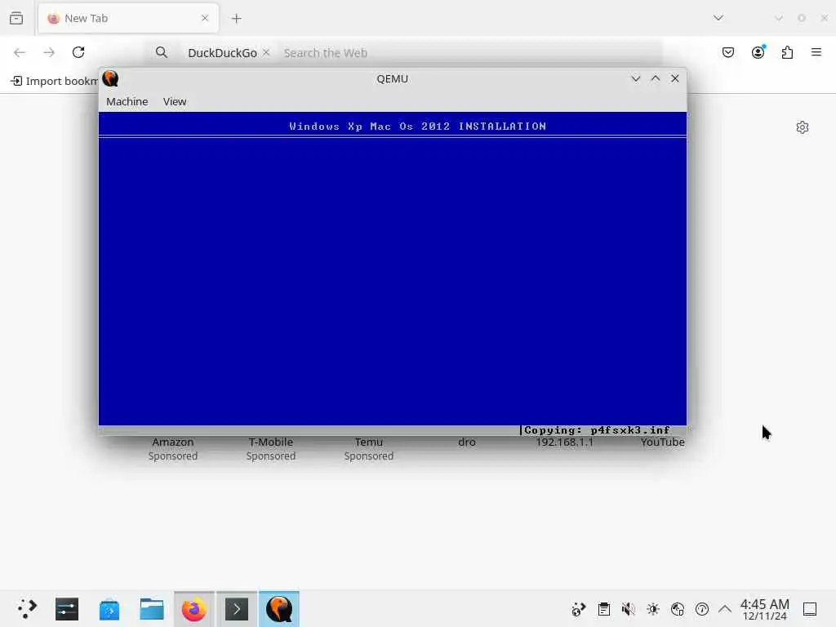Open the 192.168.1.1 shortcut
Image resolution: width=836 pixels, height=627 pixels.
click(565, 442)
